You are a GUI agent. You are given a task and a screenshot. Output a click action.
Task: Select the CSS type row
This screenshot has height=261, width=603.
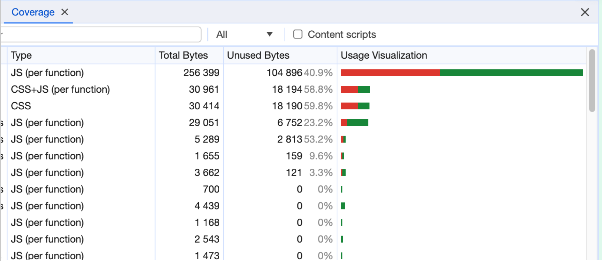click(x=293, y=106)
